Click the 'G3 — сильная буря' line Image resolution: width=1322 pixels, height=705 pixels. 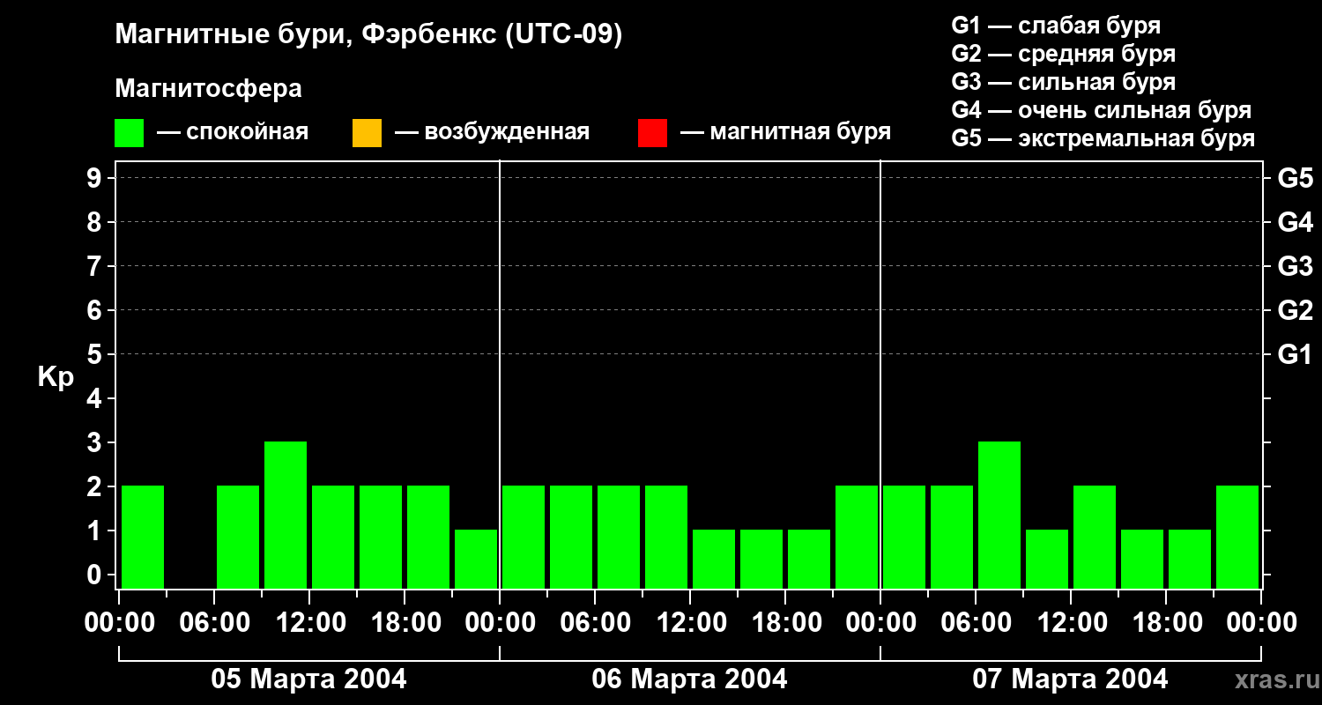pyautogui.click(x=1063, y=82)
